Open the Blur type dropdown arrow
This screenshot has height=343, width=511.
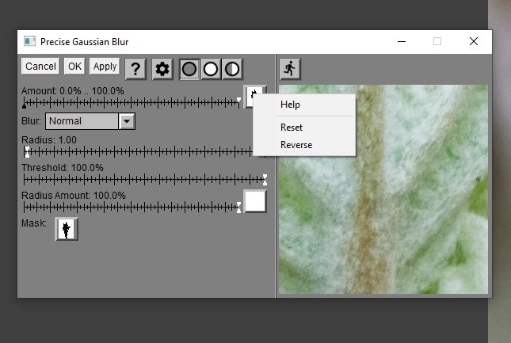pyautogui.click(x=127, y=121)
